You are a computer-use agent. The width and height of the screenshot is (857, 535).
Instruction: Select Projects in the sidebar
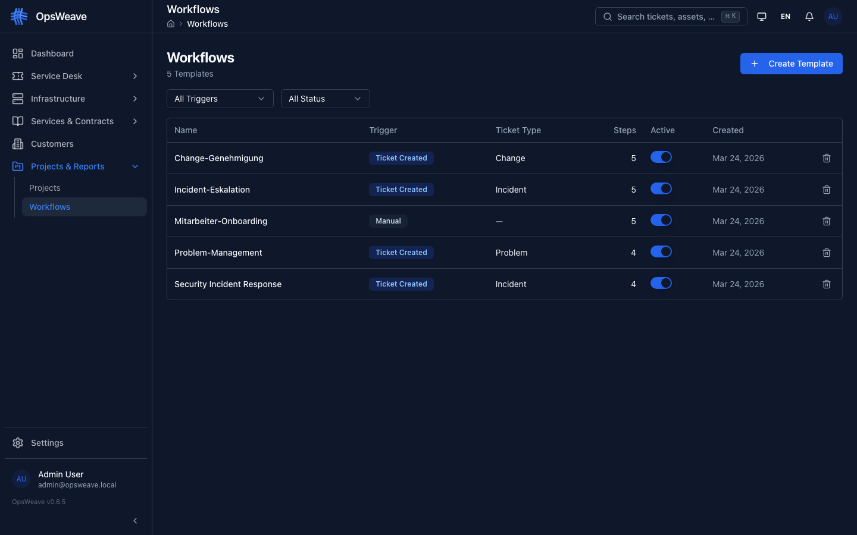click(x=45, y=188)
